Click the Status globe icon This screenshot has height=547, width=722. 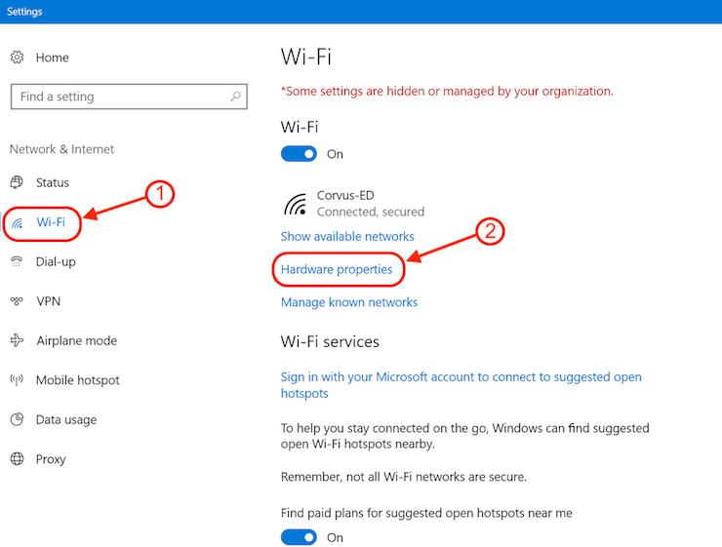[17, 182]
